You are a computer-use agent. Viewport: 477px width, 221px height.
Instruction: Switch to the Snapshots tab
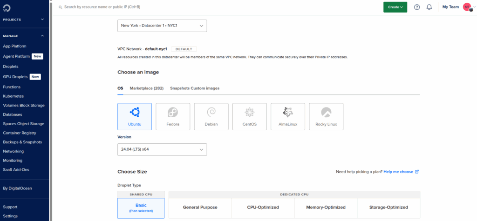pos(180,88)
